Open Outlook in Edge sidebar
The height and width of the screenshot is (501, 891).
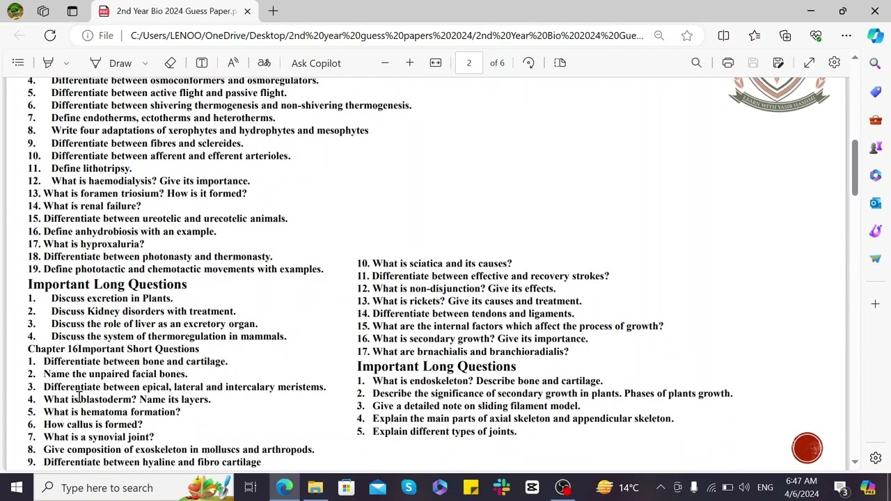pos(875,203)
